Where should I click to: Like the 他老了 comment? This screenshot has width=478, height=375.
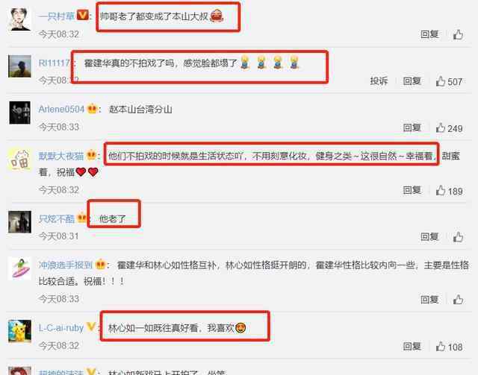click(x=458, y=237)
